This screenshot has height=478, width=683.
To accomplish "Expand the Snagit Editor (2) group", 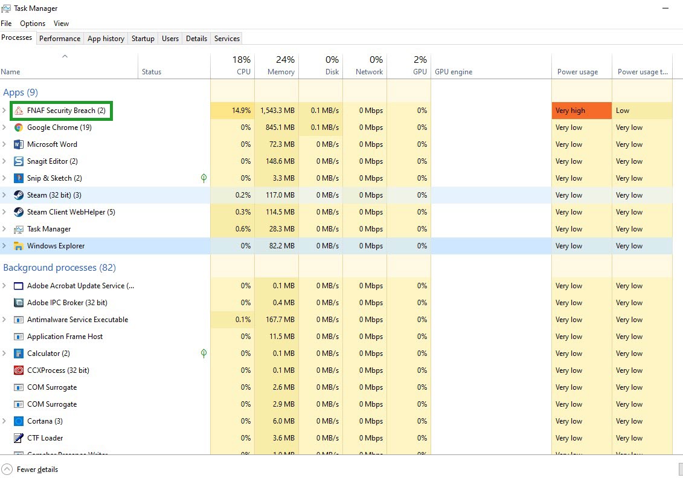I will click(x=4, y=162).
